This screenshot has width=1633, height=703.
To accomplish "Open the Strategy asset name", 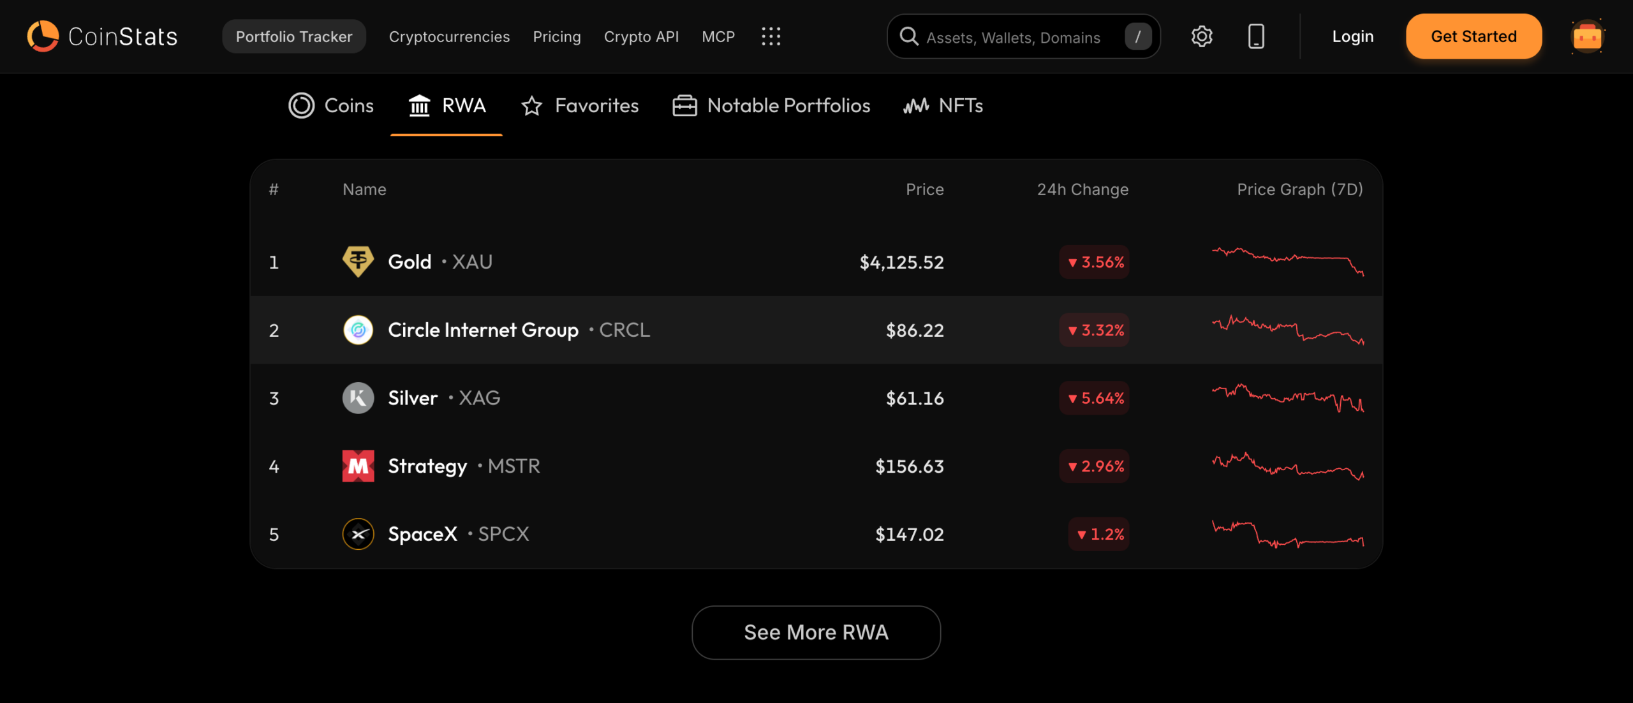I will 427,466.
